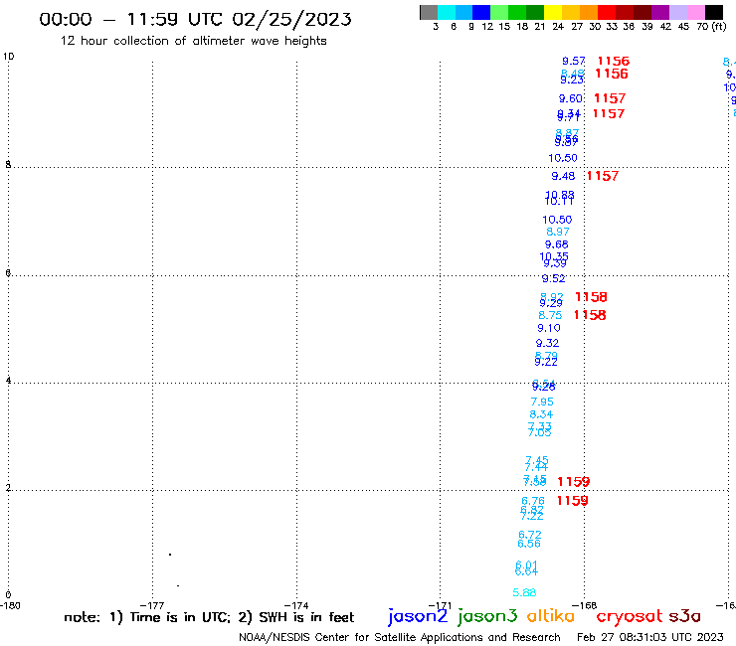Click the jason3 satellite legend label
This screenshot has width=736, height=646.
[487, 616]
